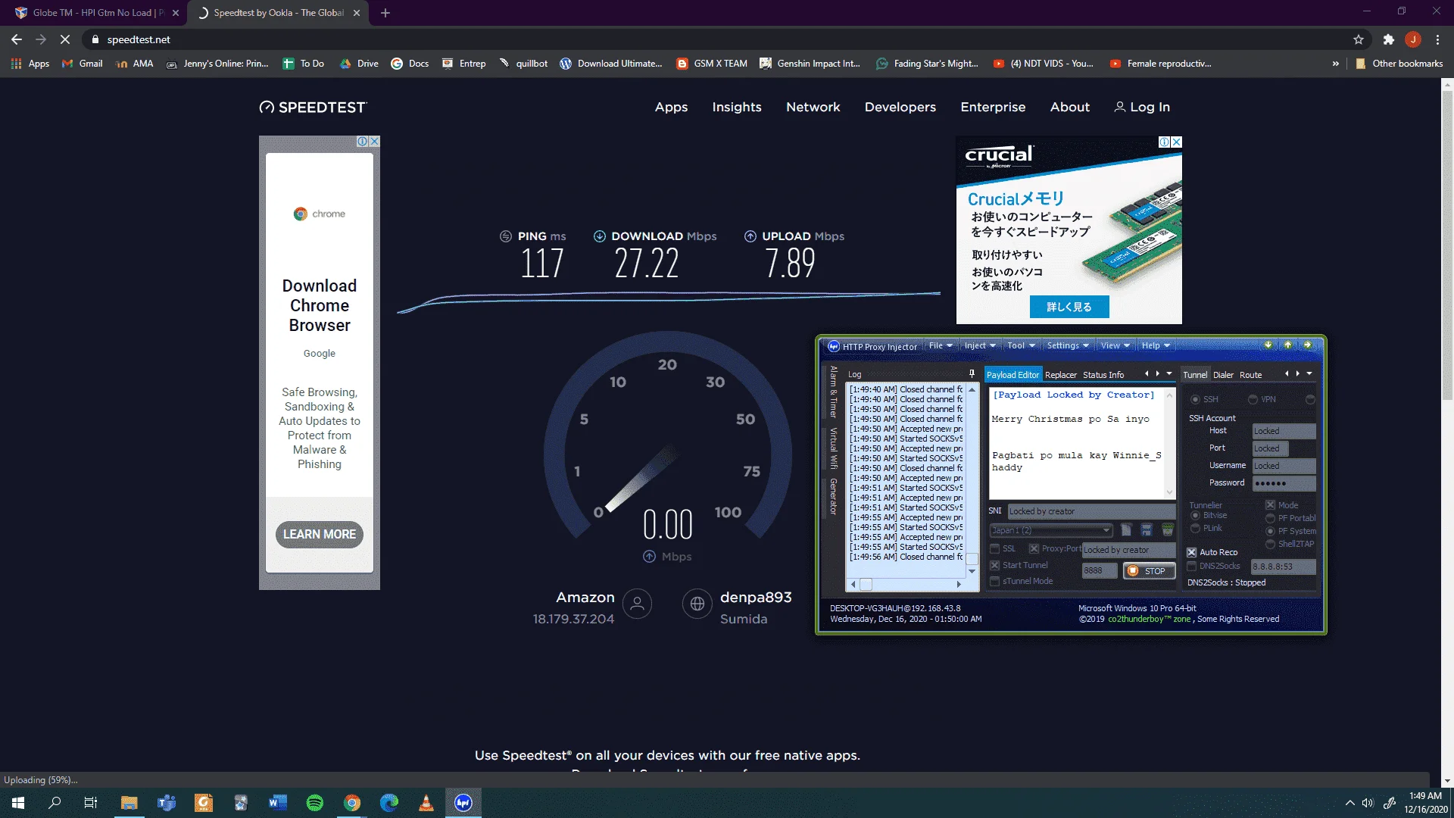Select the SSH radio button
Viewport: 1454px width, 818px height.
click(x=1195, y=399)
